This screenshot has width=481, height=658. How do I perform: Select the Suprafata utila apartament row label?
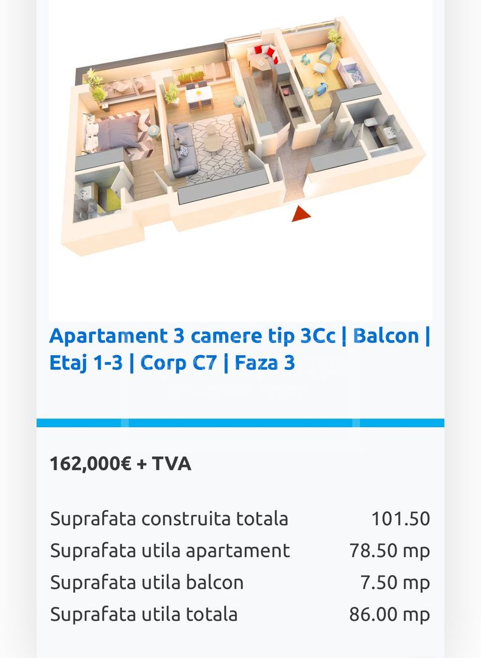[x=170, y=551]
